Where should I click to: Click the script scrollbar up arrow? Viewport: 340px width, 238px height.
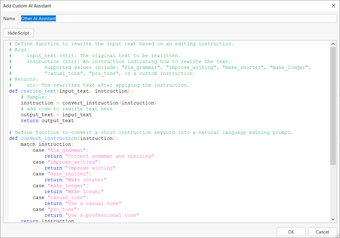(333, 44)
